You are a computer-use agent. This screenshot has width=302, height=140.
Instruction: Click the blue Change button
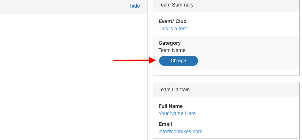click(178, 61)
